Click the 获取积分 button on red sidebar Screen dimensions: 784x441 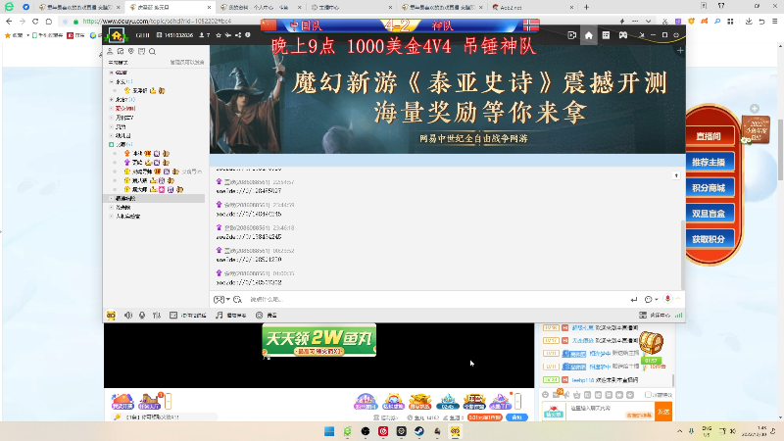coord(709,239)
